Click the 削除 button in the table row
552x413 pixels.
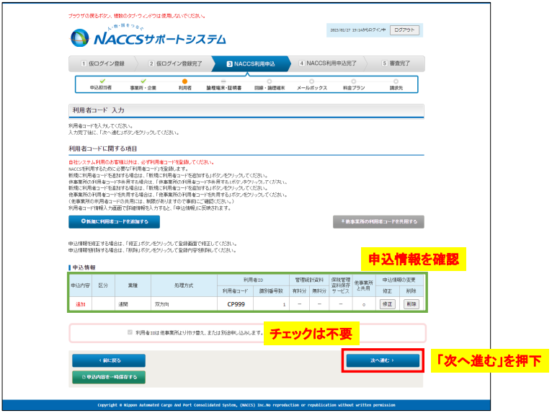click(411, 304)
